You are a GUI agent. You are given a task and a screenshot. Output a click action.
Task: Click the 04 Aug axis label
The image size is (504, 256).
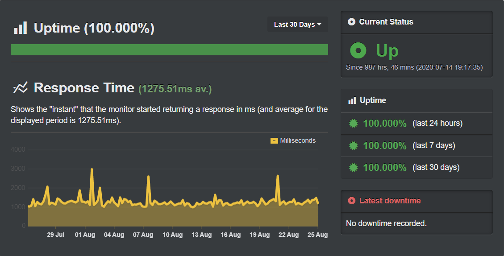[x=114, y=235]
